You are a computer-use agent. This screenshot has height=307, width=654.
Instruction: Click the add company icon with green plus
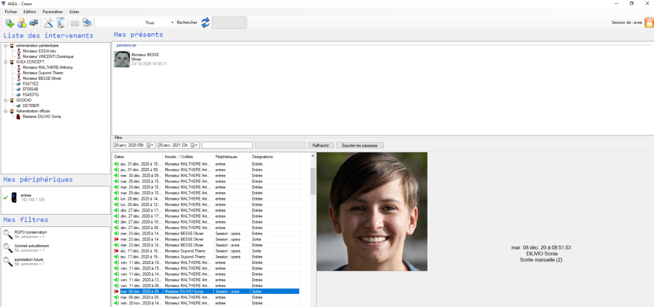click(x=10, y=23)
